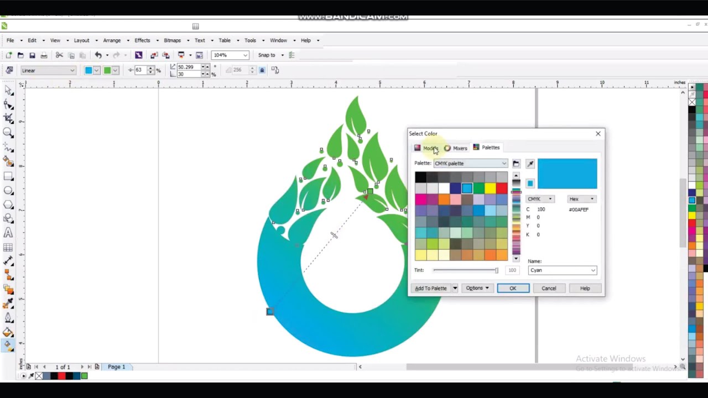Click the no-fill X swatch on palette

(692, 102)
